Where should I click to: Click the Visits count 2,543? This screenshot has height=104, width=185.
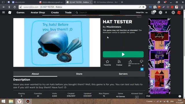55,96
